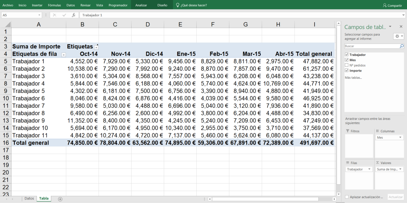Toggle the Aplazar actualización checkbox
The image size is (407, 203).
point(347,197)
